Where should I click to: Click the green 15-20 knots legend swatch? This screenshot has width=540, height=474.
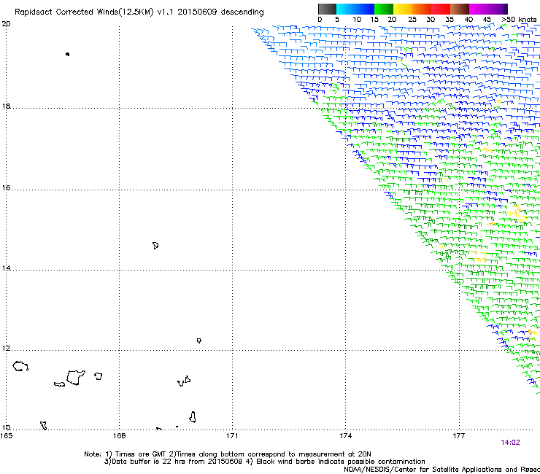[x=384, y=9]
